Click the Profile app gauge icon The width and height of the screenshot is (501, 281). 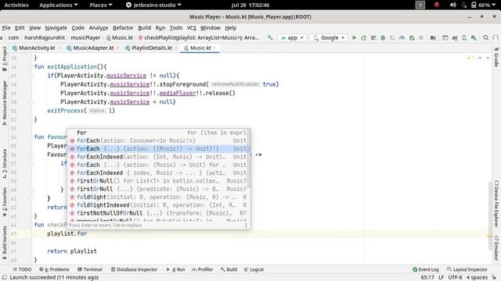click(x=402, y=37)
